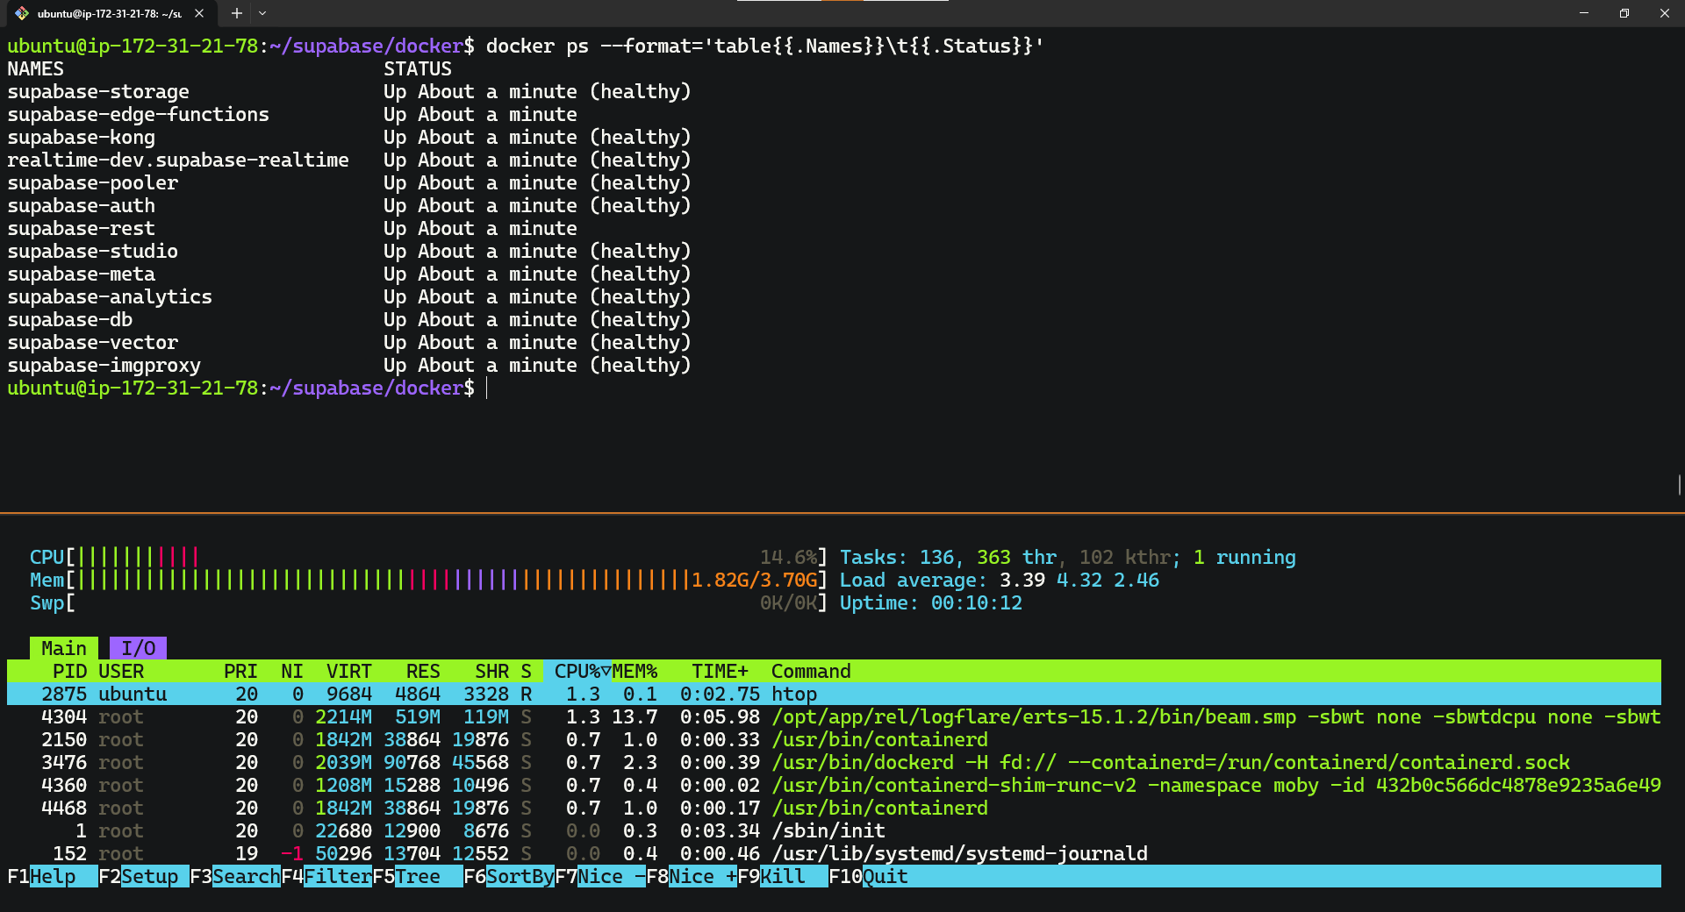Select the htop process row 2875
1685x912 pixels.
[834, 694]
